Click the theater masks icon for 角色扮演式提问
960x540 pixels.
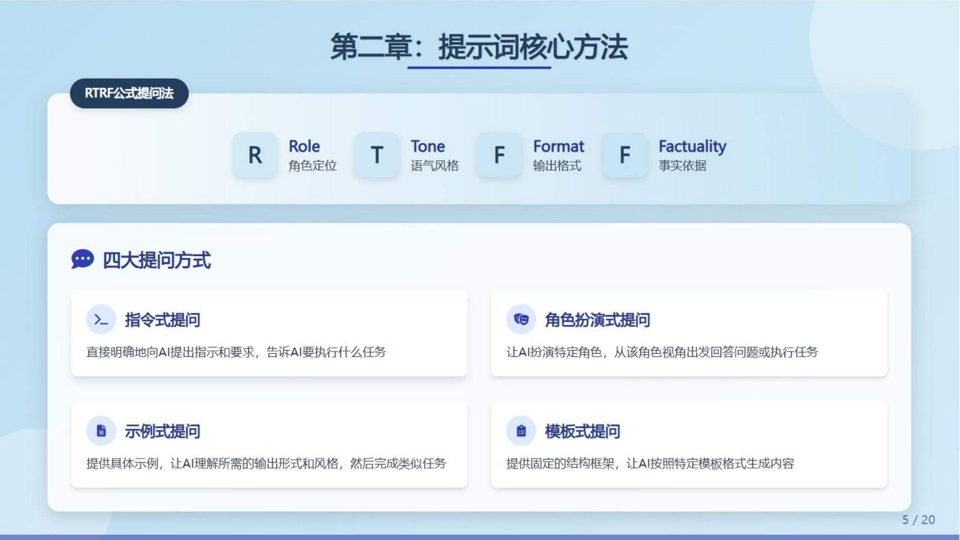click(521, 319)
